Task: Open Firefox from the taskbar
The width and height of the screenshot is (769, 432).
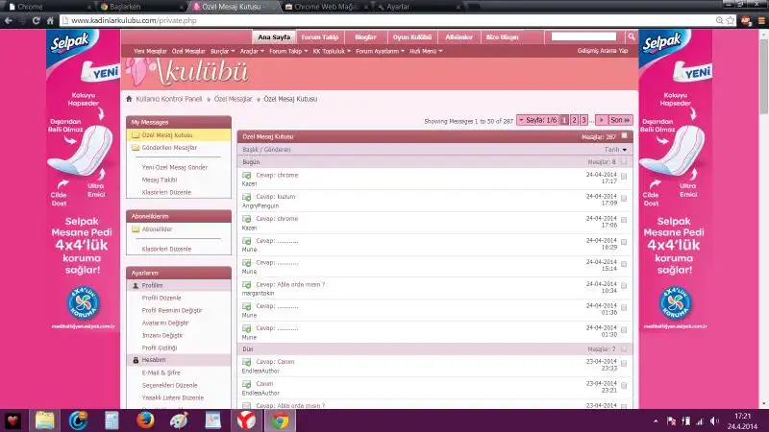Action: (144, 420)
